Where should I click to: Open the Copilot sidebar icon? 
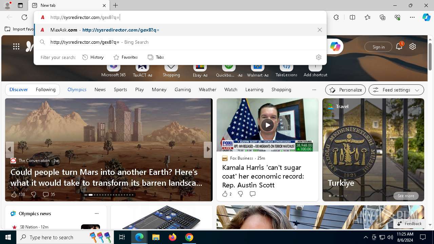pos(426,17)
